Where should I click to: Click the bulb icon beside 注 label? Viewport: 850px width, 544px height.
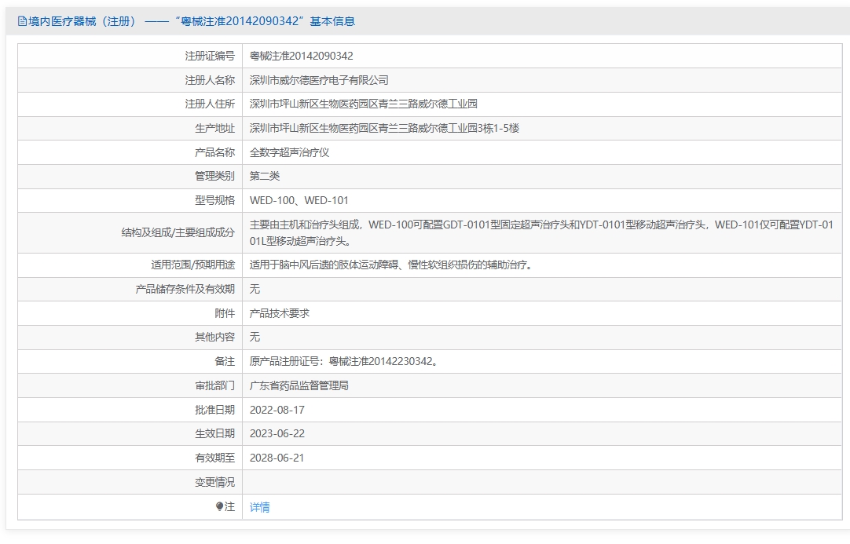[219, 506]
